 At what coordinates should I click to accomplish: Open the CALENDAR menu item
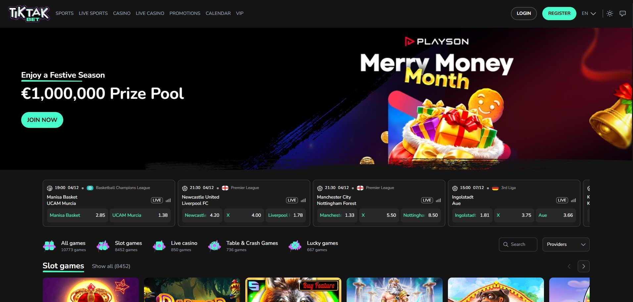[218, 14]
